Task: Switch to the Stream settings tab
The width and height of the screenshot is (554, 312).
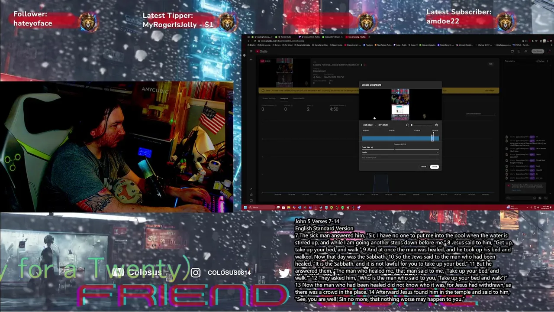Action: 269,98
